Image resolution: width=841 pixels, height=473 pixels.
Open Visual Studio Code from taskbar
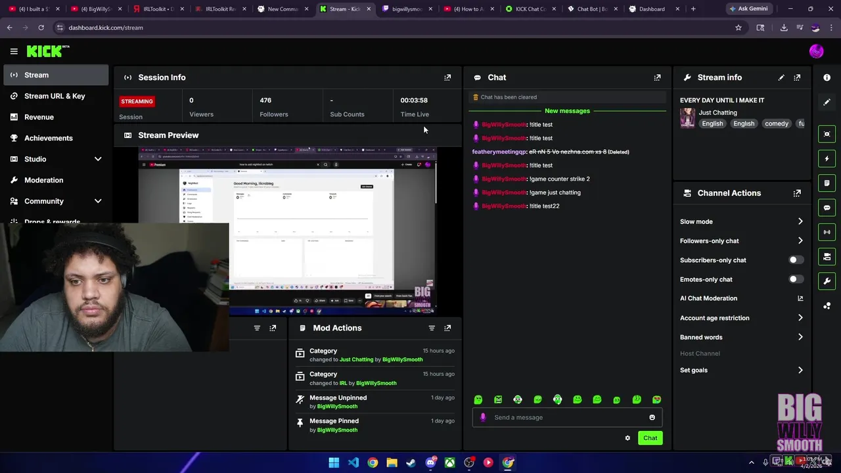353,462
